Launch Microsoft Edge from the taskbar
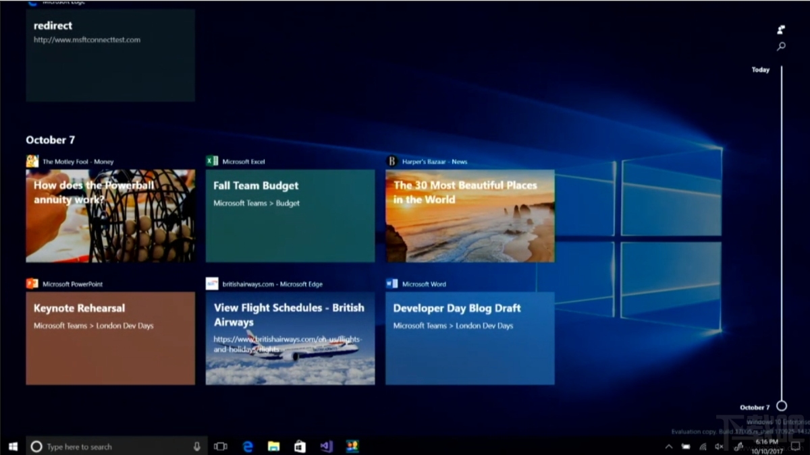This screenshot has width=810, height=455. click(x=247, y=446)
